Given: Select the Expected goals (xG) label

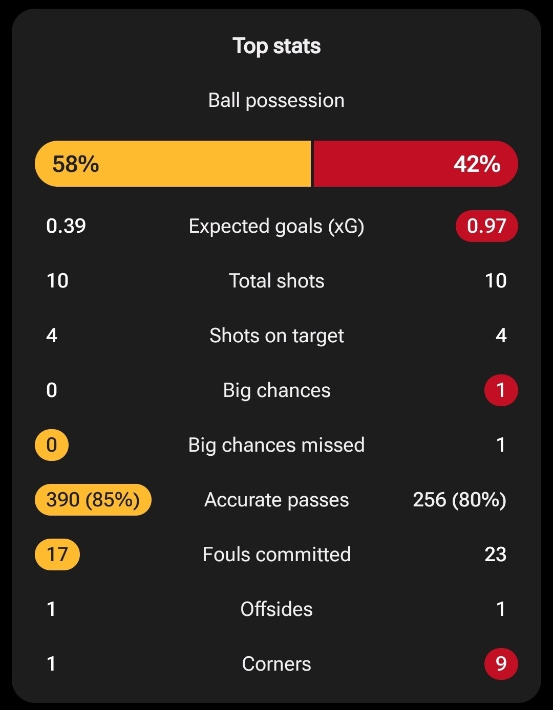Looking at the screenshot, I should point(276,226).
